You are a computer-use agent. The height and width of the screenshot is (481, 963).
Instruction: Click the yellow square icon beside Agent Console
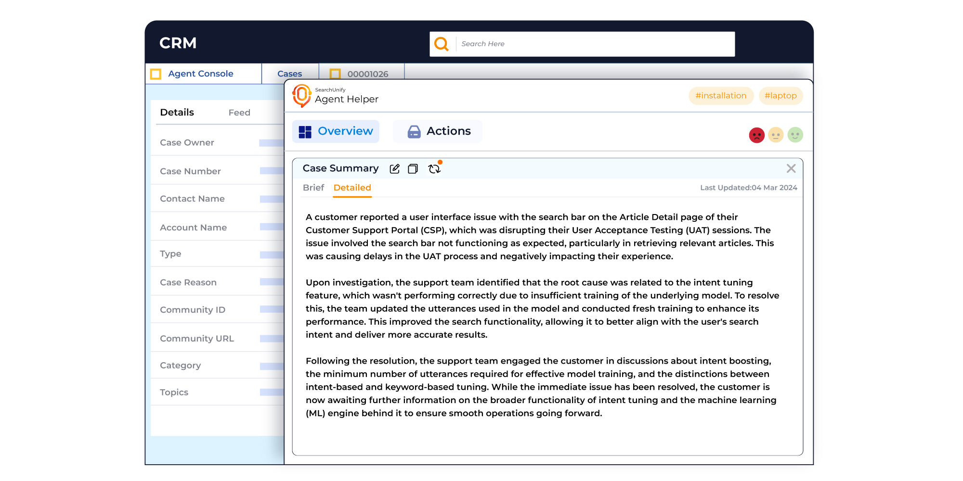pyautogui.click(x=156, y=74)
